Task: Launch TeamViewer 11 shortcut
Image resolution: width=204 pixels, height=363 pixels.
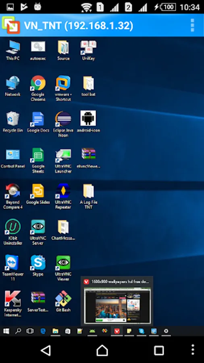Action: [x=13, y=268]
